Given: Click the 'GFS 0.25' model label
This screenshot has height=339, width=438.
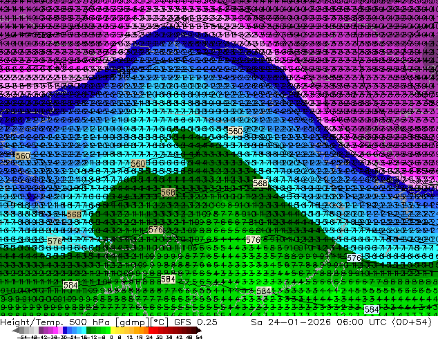Looking at the screenshot, I should [196, 322].
